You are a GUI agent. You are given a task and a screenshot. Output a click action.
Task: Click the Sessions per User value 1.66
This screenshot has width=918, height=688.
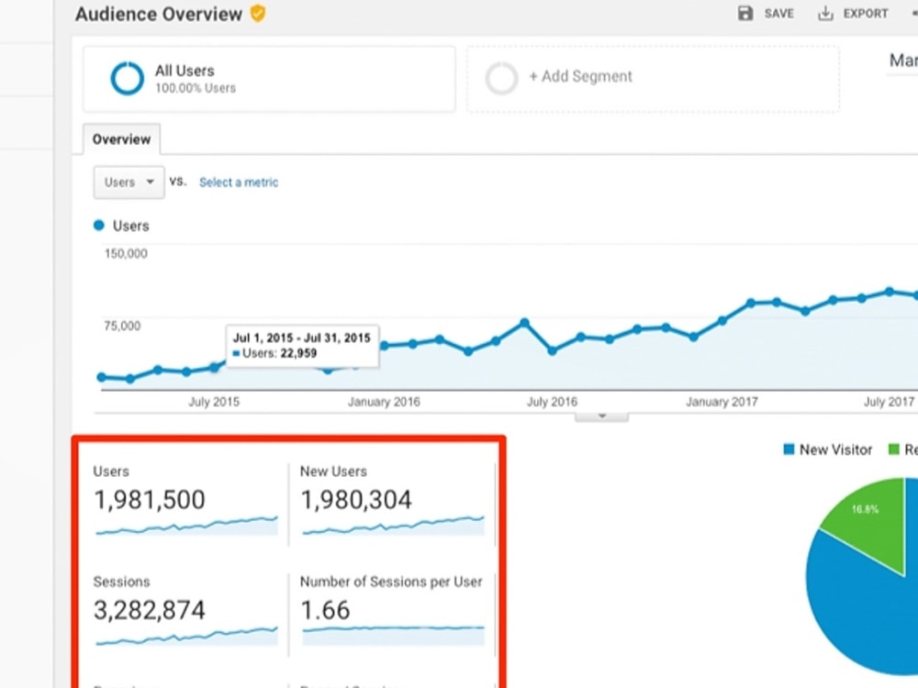click(325, 610)
